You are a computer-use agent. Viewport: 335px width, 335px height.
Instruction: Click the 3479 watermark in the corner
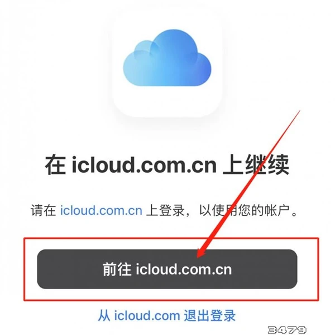point(287,329)
